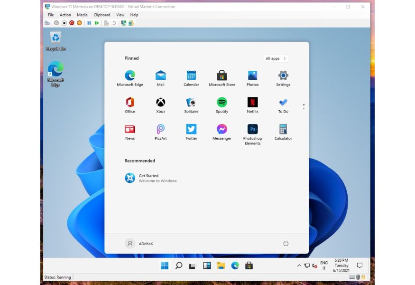The image size is (415, 285).
Task: Launch the Office app
Action: pos(130,105)
